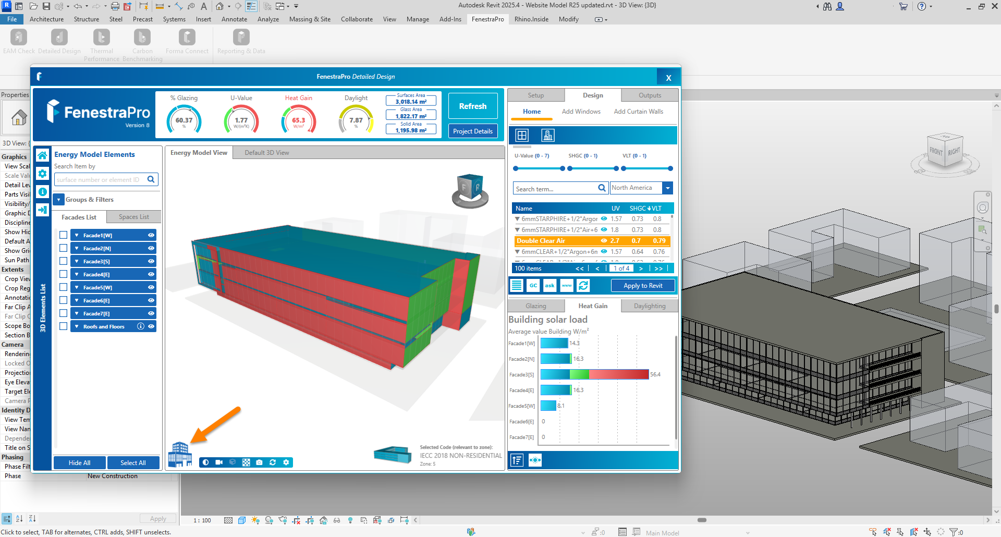Click the home icon in the FenestraPro sidebar
The height and width of the screenshot is (537, 1001).
pos(43,155)
